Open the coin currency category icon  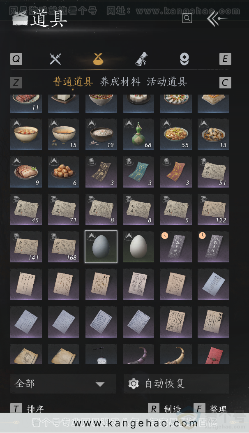pos(184,59)
